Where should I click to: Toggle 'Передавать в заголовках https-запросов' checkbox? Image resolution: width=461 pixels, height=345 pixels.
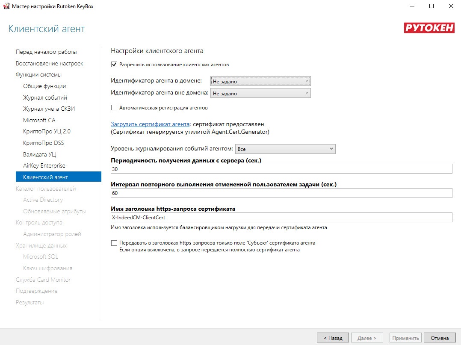point(114,243)
